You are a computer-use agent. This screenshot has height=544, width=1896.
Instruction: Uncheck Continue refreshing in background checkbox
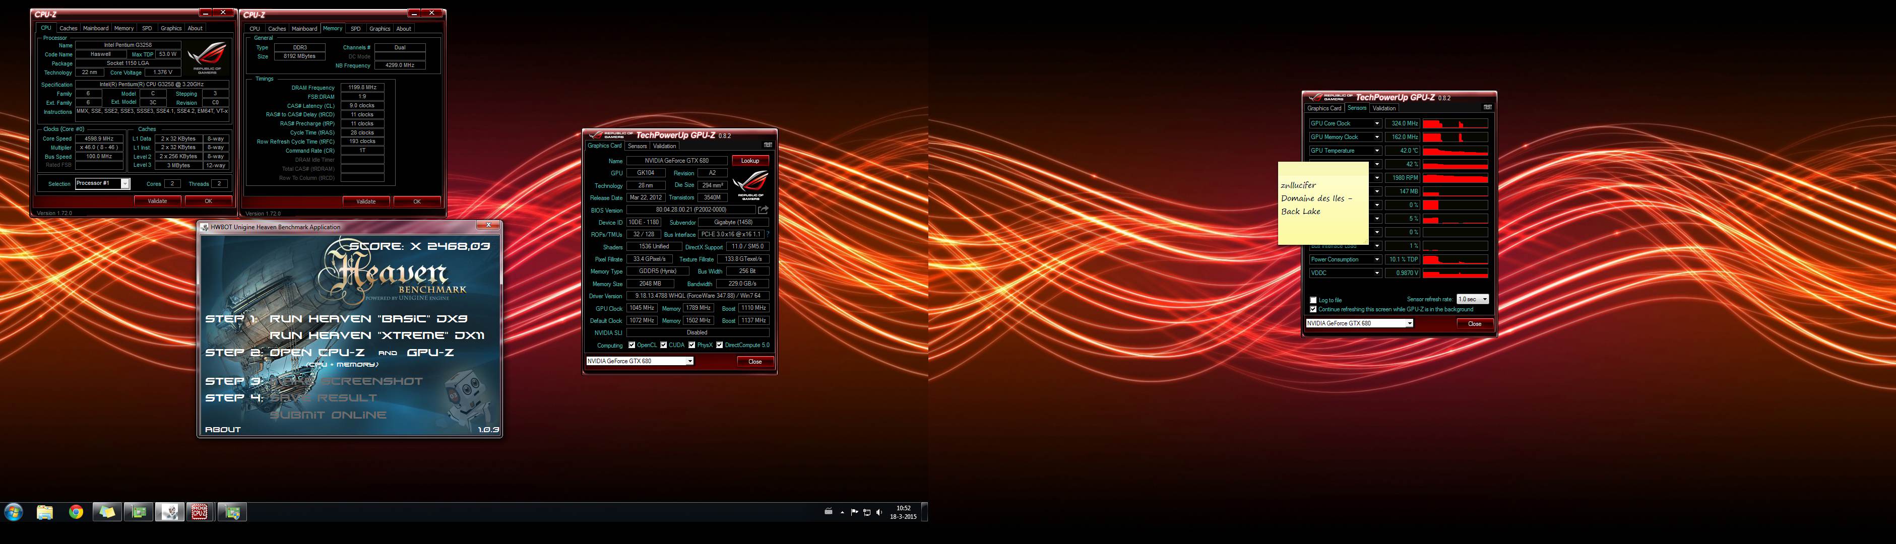[x=1313, y=309]
